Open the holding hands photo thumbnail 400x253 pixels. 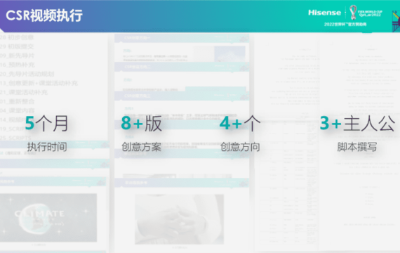click(180, 219)
